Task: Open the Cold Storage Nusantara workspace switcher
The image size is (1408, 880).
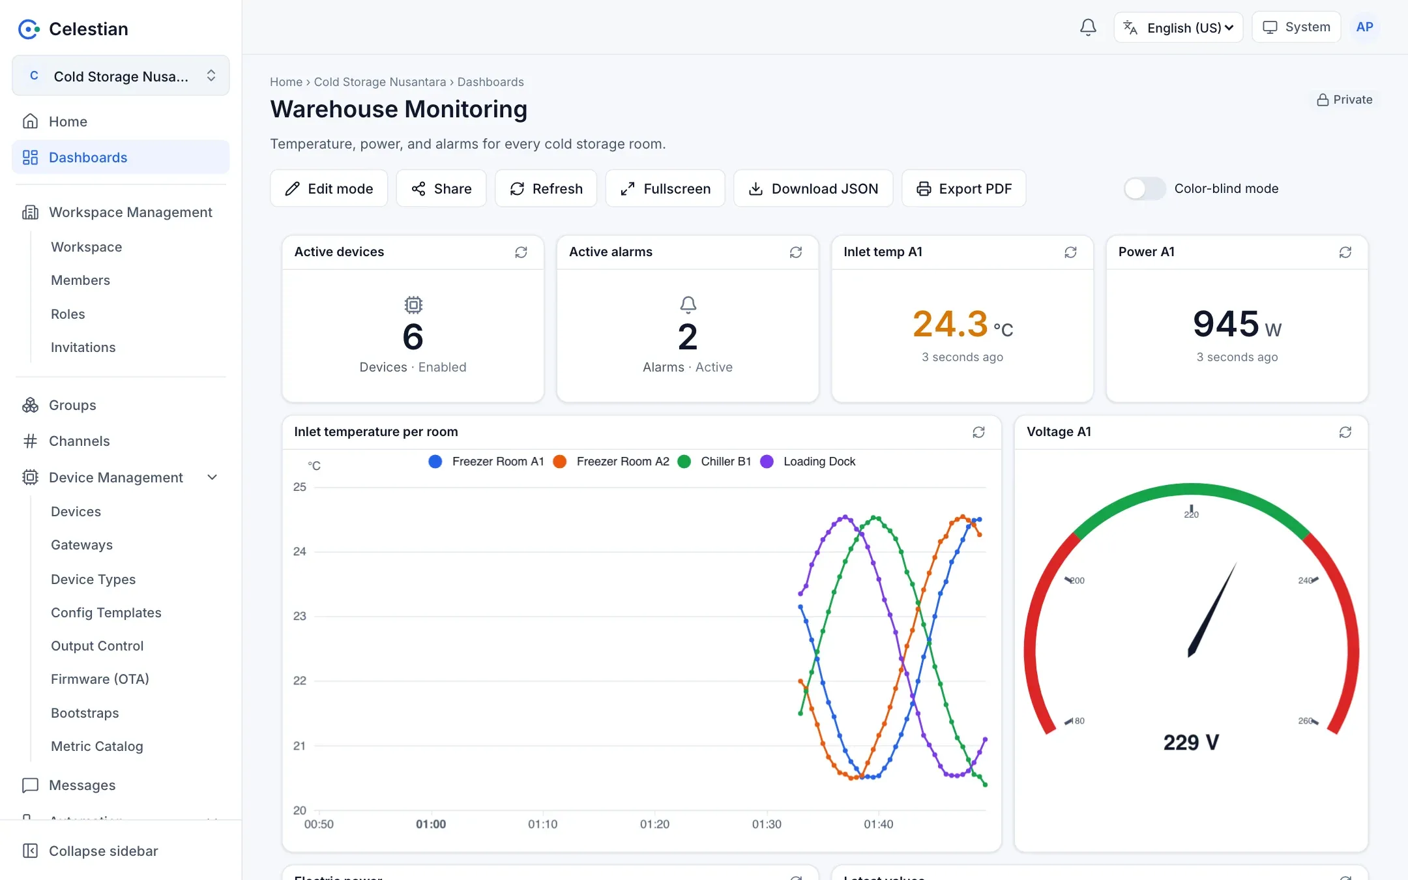Action: (x=121, y=76)
